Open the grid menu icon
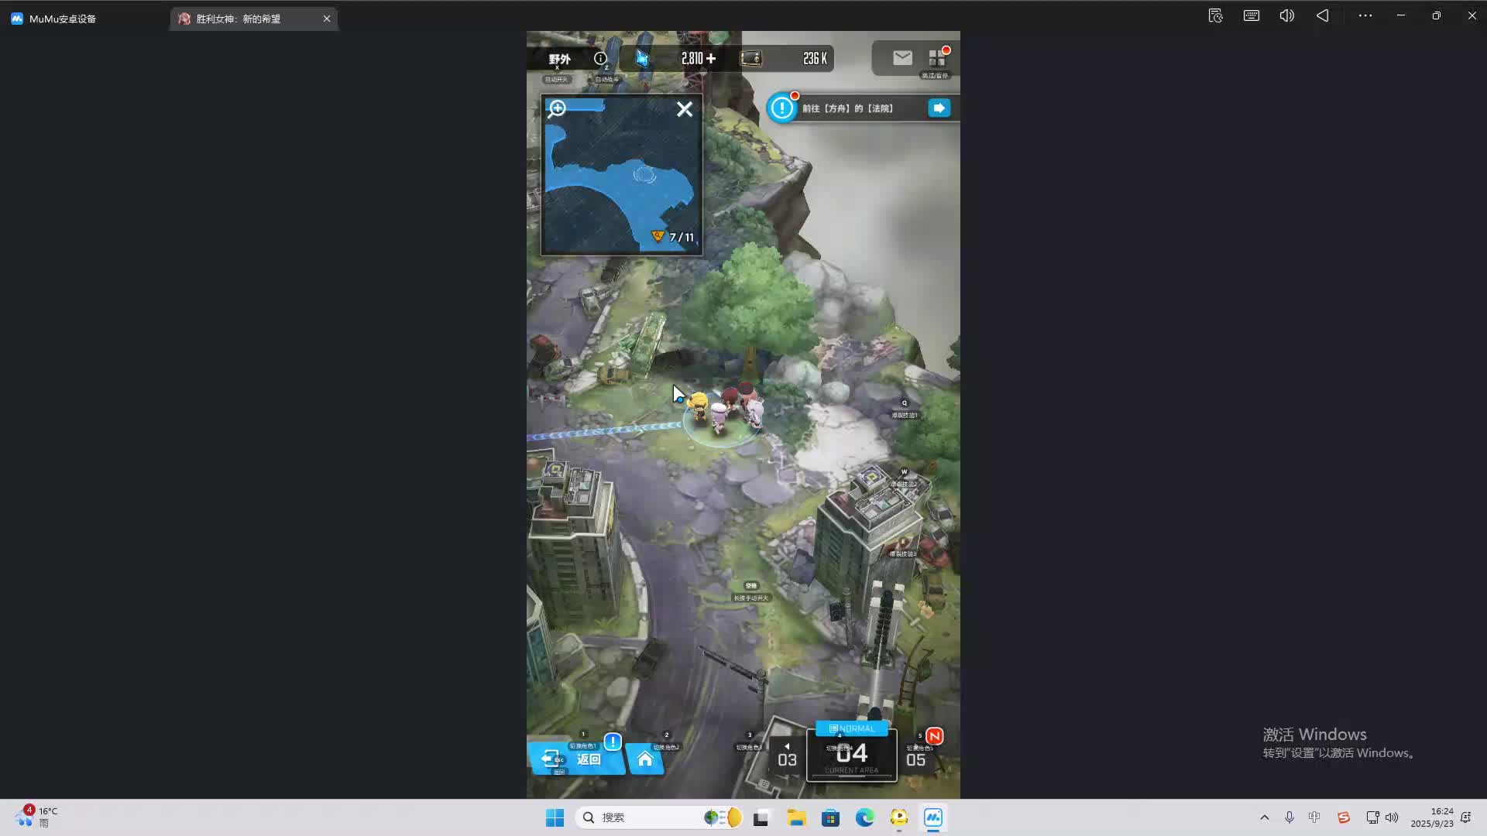The width and height of the screenshot is (1487, 836). (936, 58)
